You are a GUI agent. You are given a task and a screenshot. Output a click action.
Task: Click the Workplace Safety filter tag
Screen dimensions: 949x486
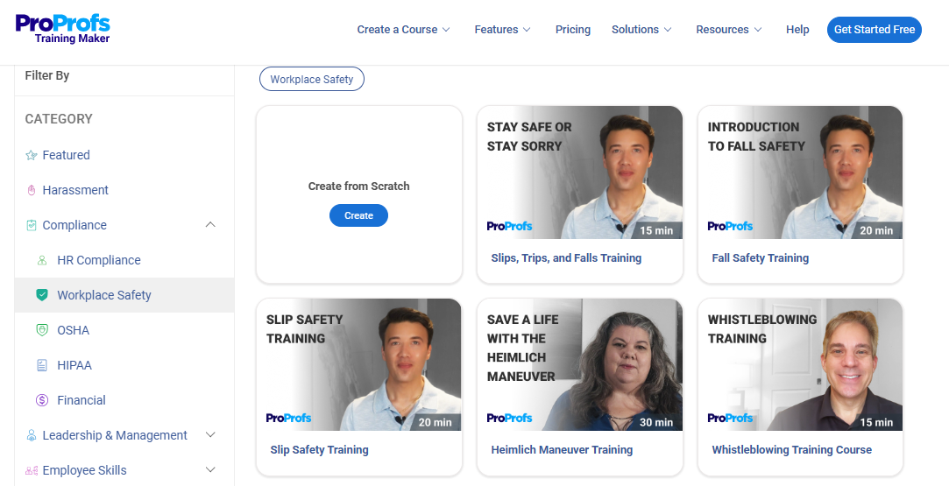point(312,79)
